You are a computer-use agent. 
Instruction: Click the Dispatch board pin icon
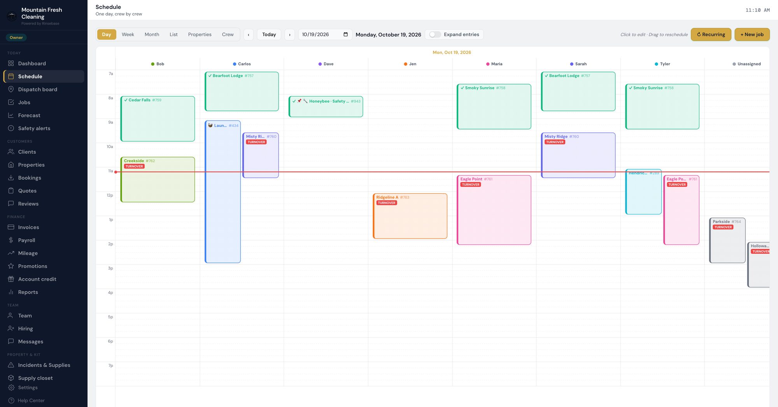pyautogui.click(x=11, y=89)
